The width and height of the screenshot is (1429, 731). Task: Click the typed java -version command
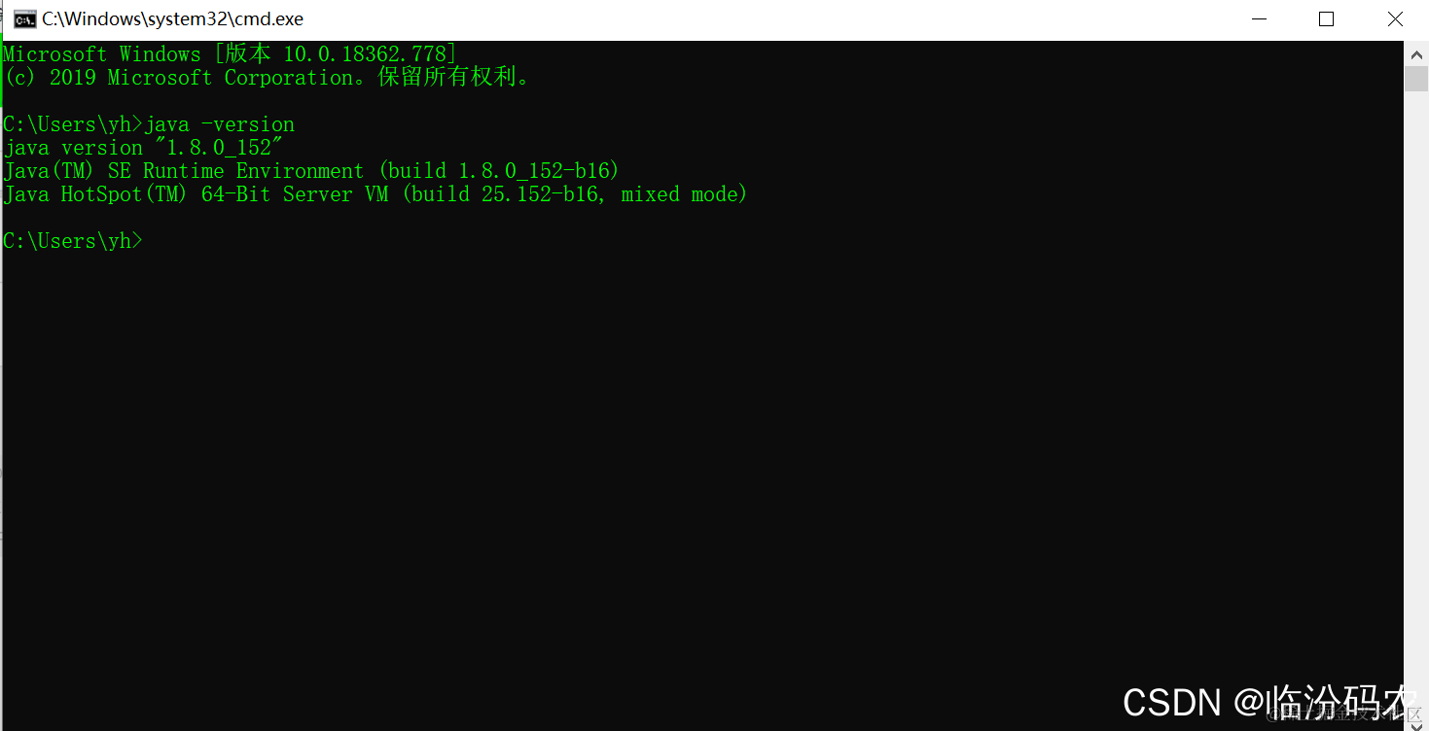tap(220, 124)
